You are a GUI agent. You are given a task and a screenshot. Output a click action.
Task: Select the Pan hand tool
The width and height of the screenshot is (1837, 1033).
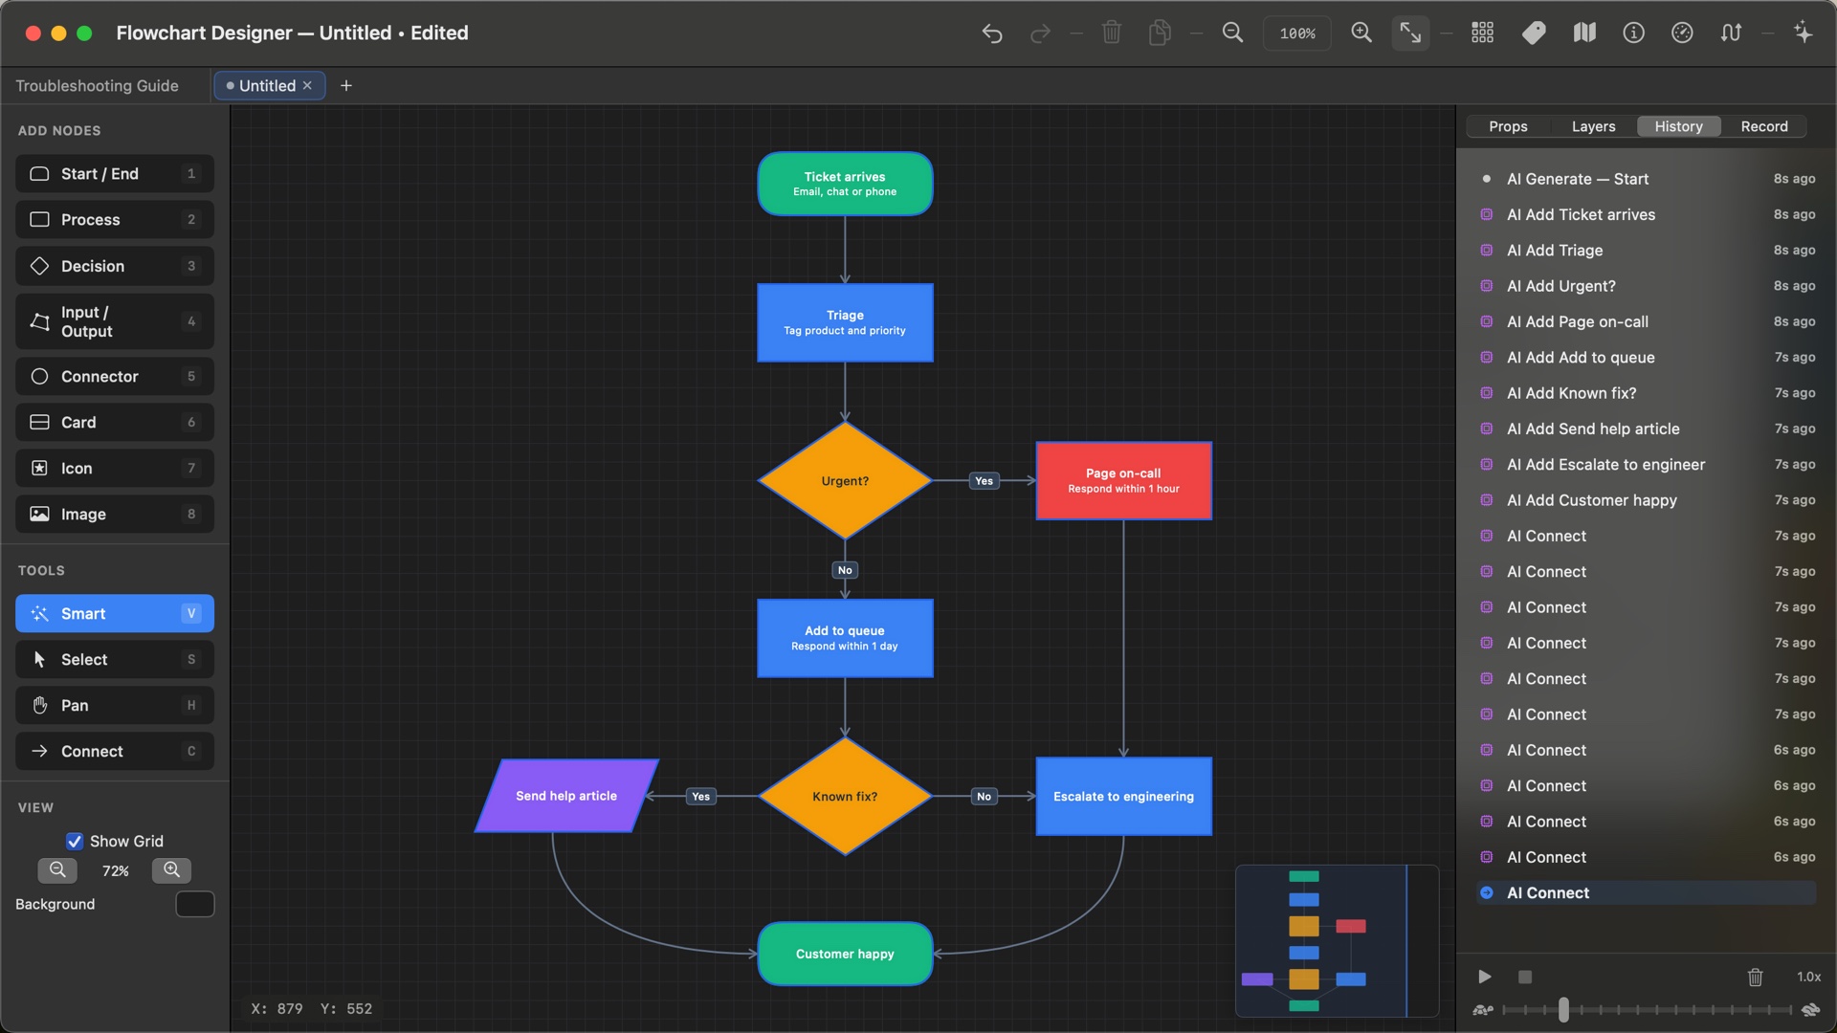pos(115,706)
